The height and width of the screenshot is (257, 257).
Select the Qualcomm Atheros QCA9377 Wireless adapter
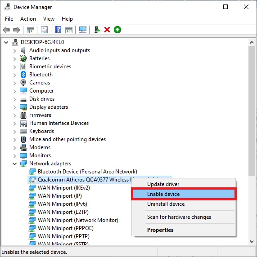click(x=85, y=180)
